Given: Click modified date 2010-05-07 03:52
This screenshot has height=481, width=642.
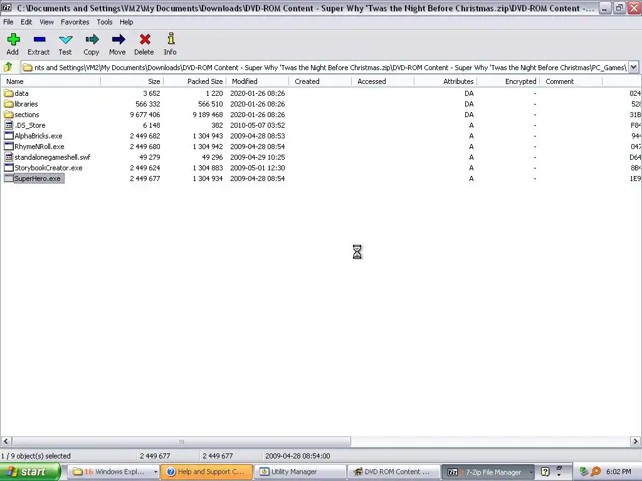Looking at the screenshot, I should point(258,125).
